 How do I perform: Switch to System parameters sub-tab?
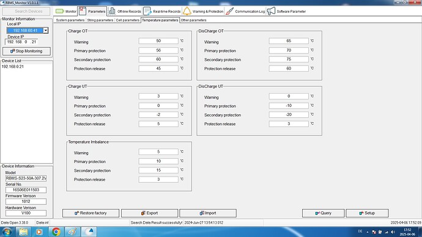click(x=70, y=20)
